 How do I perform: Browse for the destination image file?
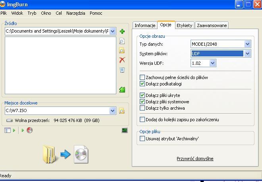[122, 111]
